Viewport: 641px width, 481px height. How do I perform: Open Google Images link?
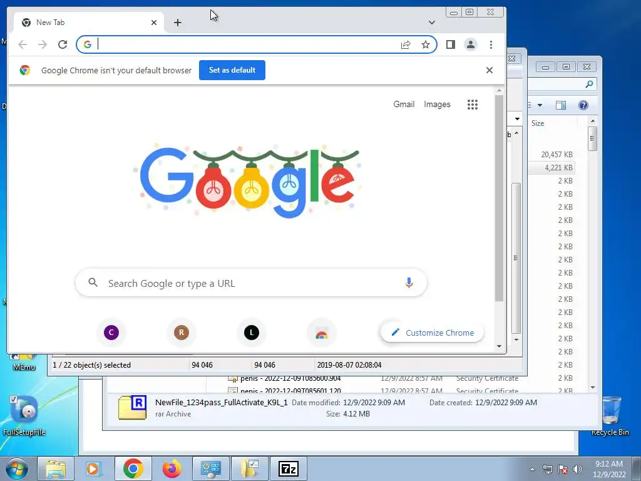coord(437,105)
